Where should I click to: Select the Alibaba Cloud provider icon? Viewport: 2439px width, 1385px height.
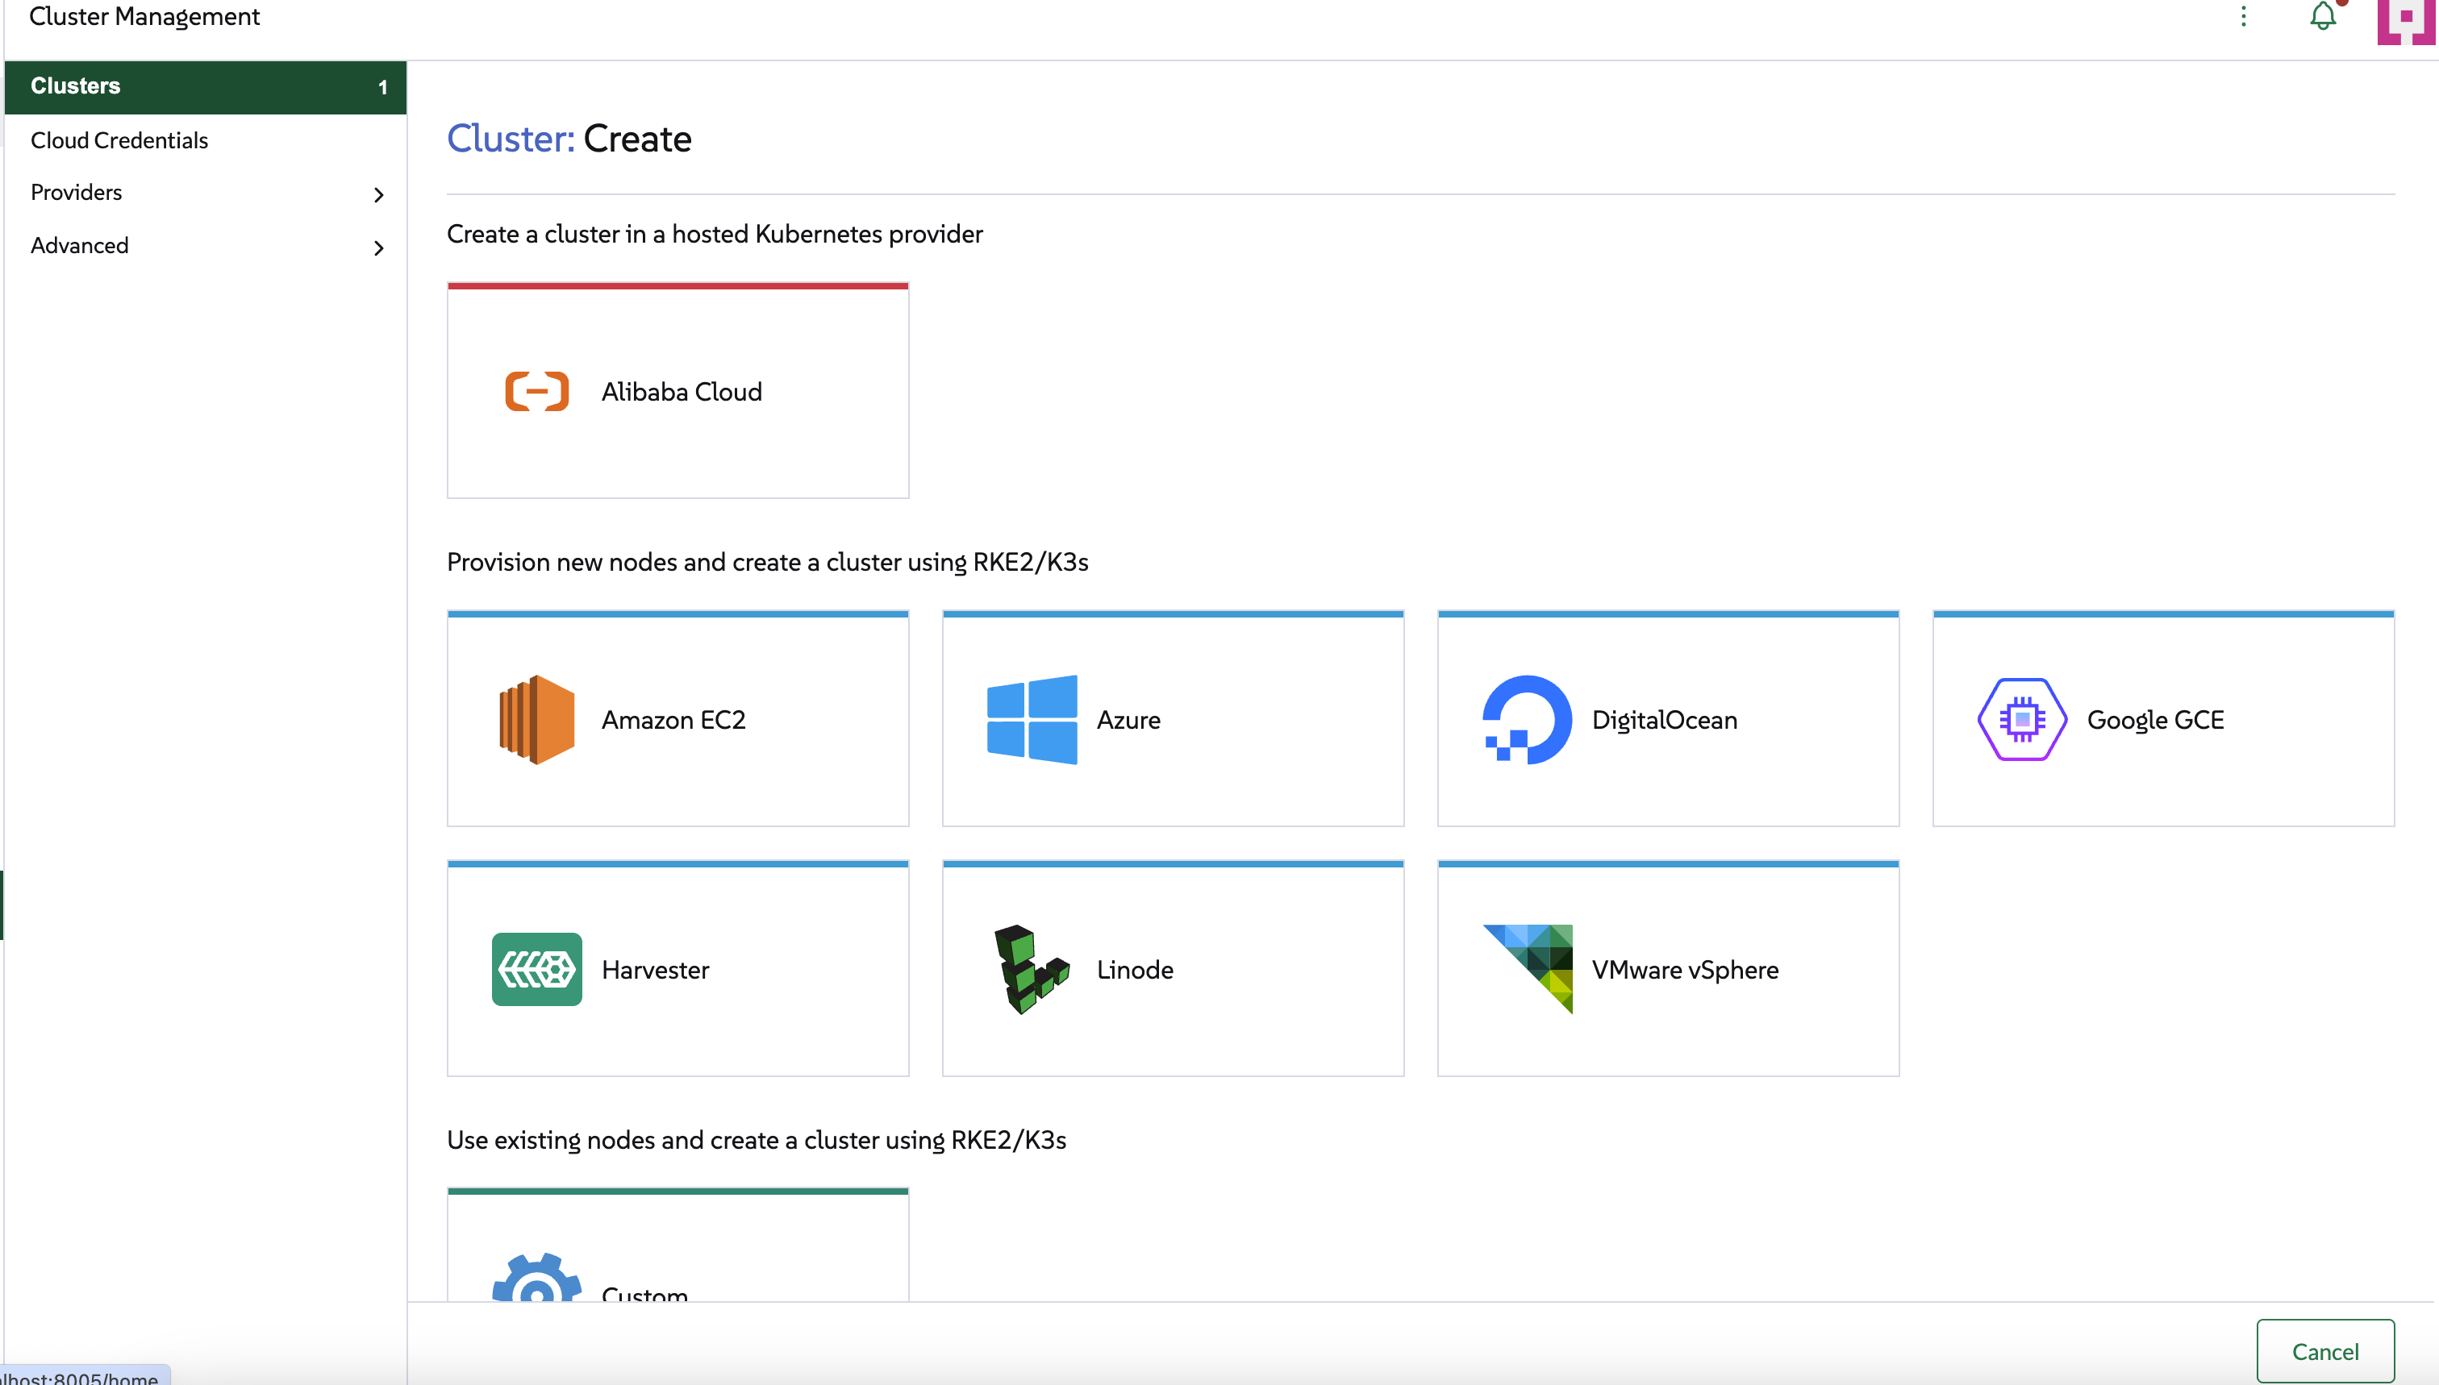click(536, 390)
